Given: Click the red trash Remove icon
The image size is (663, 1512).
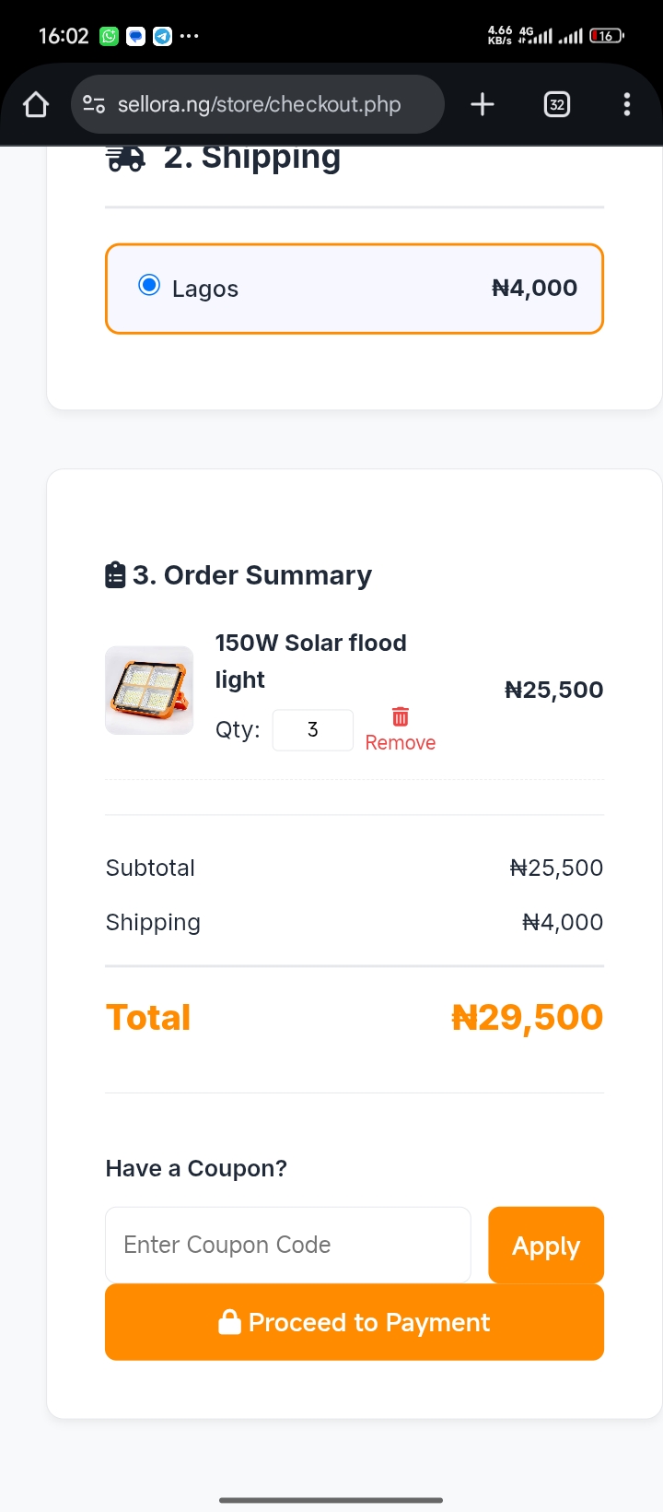Looking at the screenshot, I should 401,716.
